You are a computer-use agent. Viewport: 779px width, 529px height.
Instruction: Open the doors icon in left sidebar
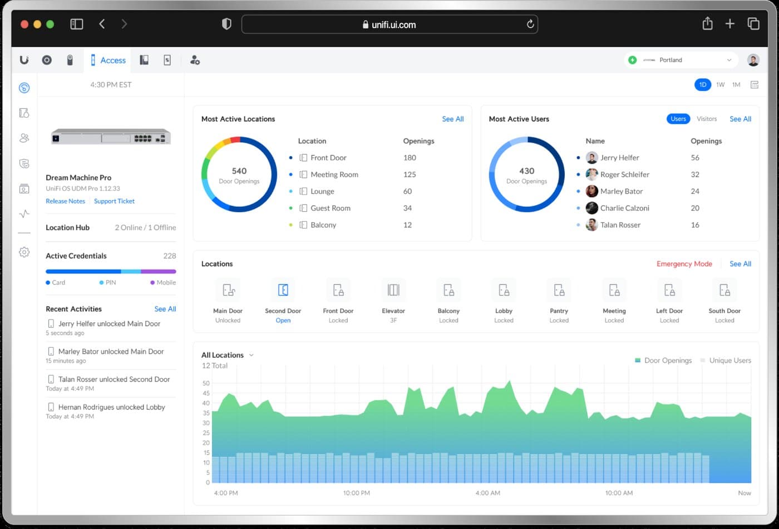[24, 113]
